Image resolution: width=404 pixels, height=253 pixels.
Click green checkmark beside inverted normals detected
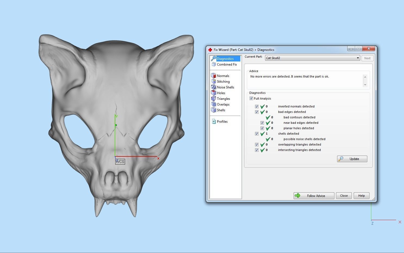point(262,106)
